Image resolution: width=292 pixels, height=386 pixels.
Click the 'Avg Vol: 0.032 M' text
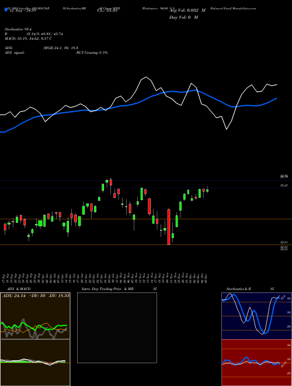pyautogui.click(x=187, y=11)
